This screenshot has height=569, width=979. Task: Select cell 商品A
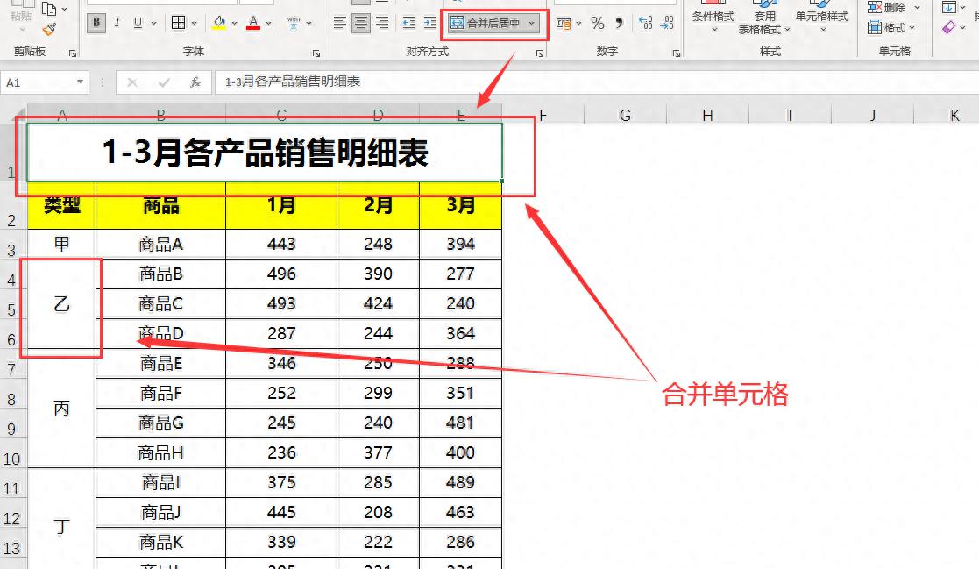[x=161, y=244]
